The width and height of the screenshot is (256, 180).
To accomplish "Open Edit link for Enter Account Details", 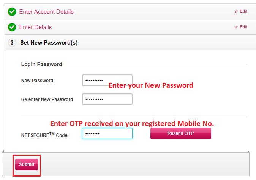I will pyautogui.click(x=243, y=12).
